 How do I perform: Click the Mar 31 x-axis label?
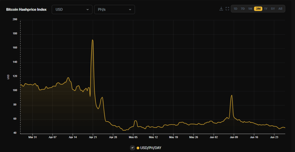tap(33, 137)
